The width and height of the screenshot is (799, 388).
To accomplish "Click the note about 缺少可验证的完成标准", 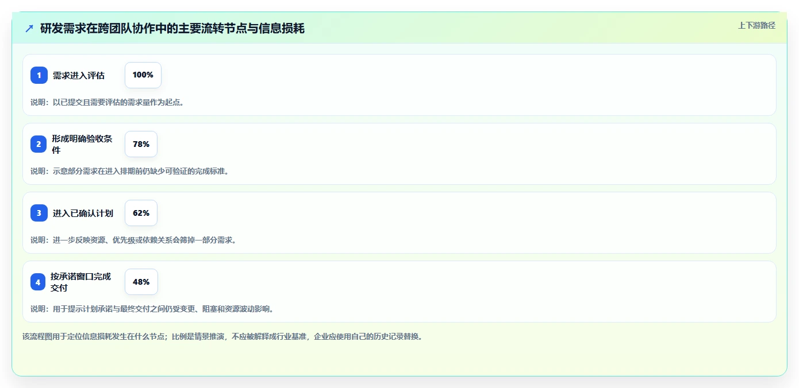I will (x=129, y=171).
